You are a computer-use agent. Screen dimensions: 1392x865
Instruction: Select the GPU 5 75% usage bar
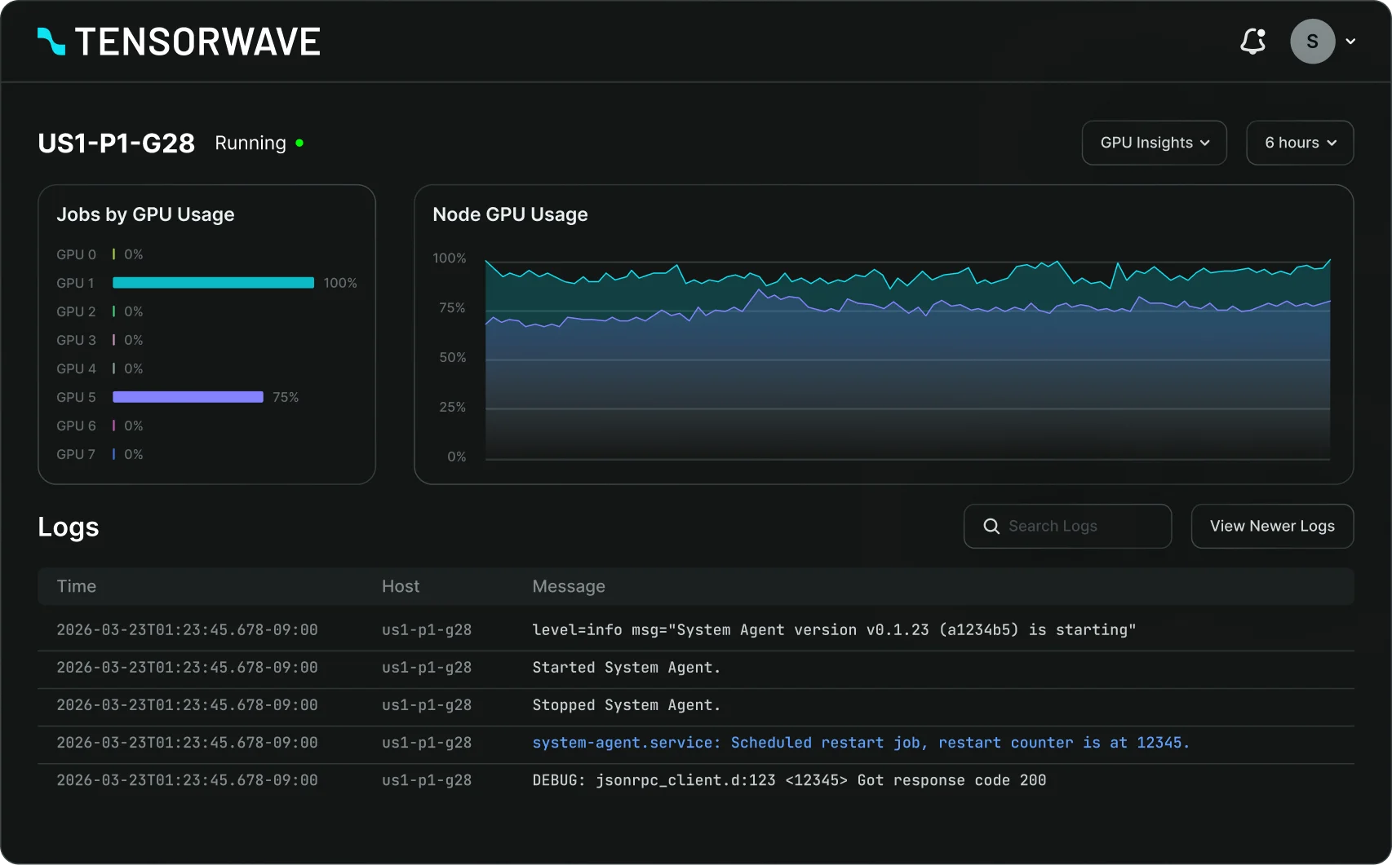(x=188, y=397)
